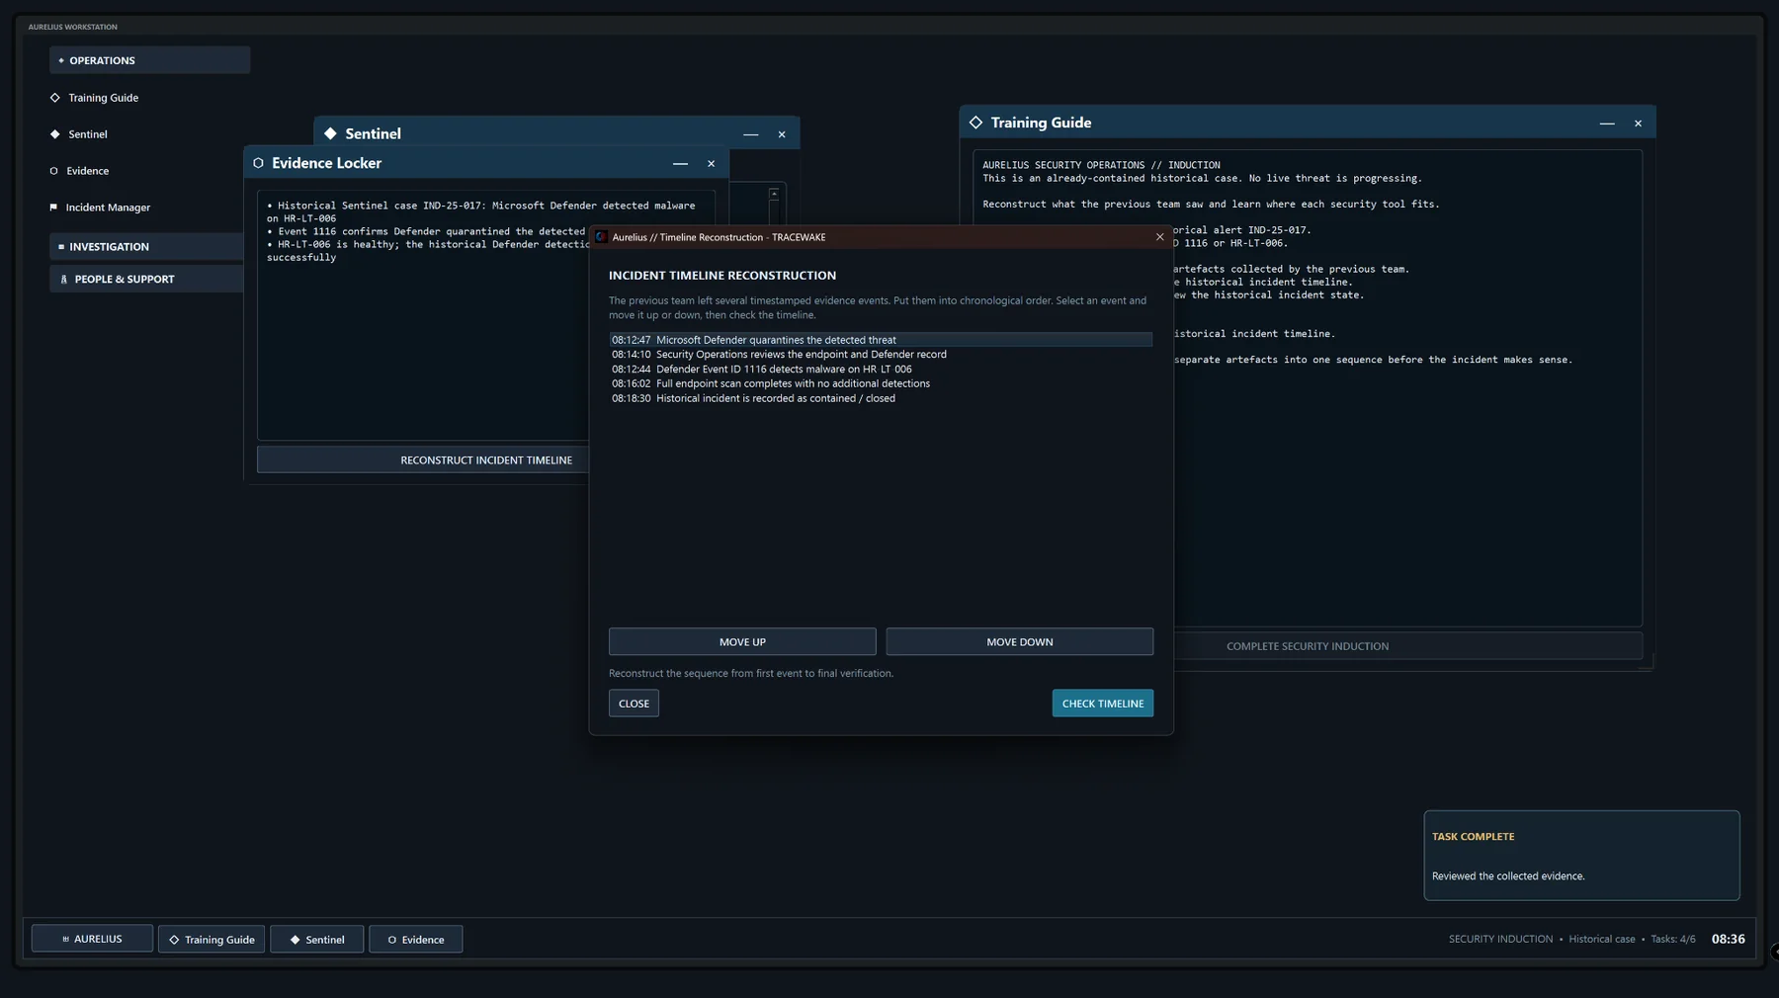This screenshot has width=1779, height=998.
Task: Switch to Evidence taskbar item
Action: (415, 940)
